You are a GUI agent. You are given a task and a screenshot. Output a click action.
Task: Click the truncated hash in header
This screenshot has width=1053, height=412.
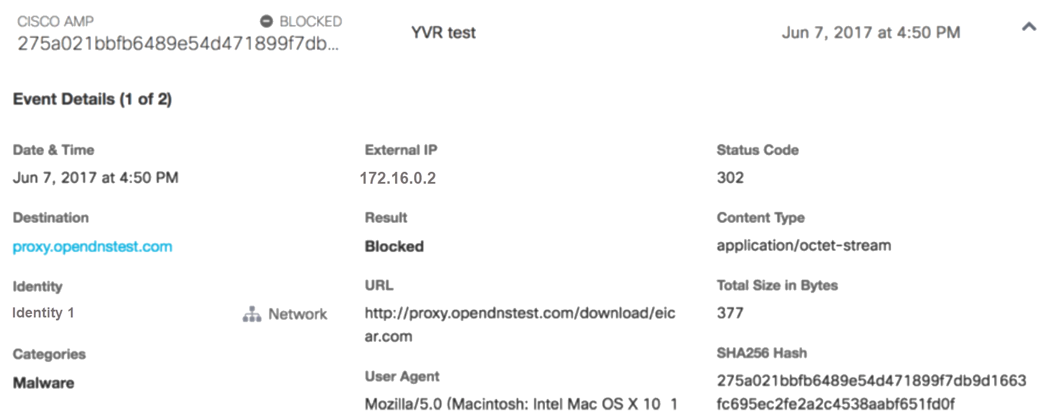click(178, 43)
